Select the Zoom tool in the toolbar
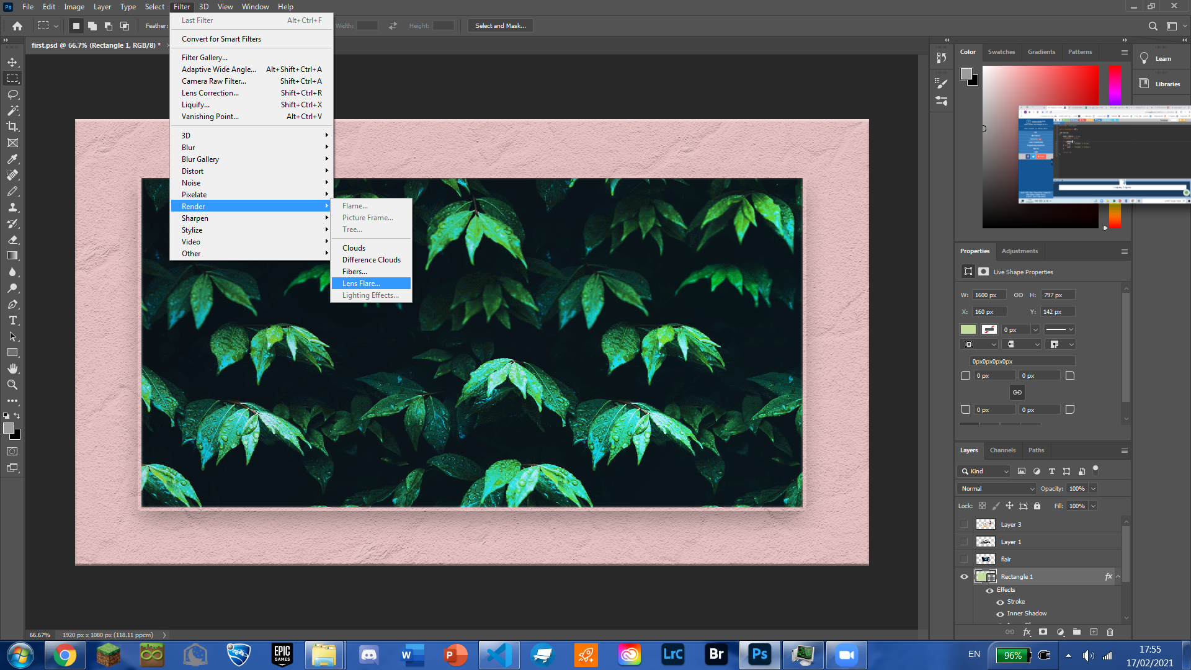The image size is (1191, 670). (12, 384)
